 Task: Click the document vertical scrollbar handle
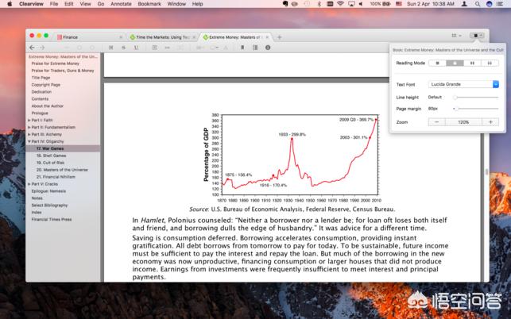click(x=486, y=171)
